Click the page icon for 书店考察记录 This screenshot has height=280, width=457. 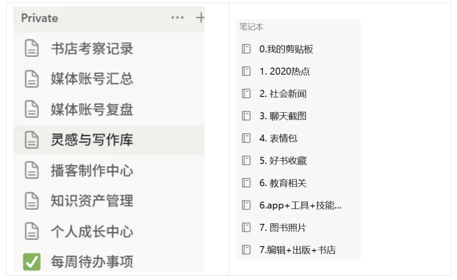pyautogui.click(x=32, y=48)
